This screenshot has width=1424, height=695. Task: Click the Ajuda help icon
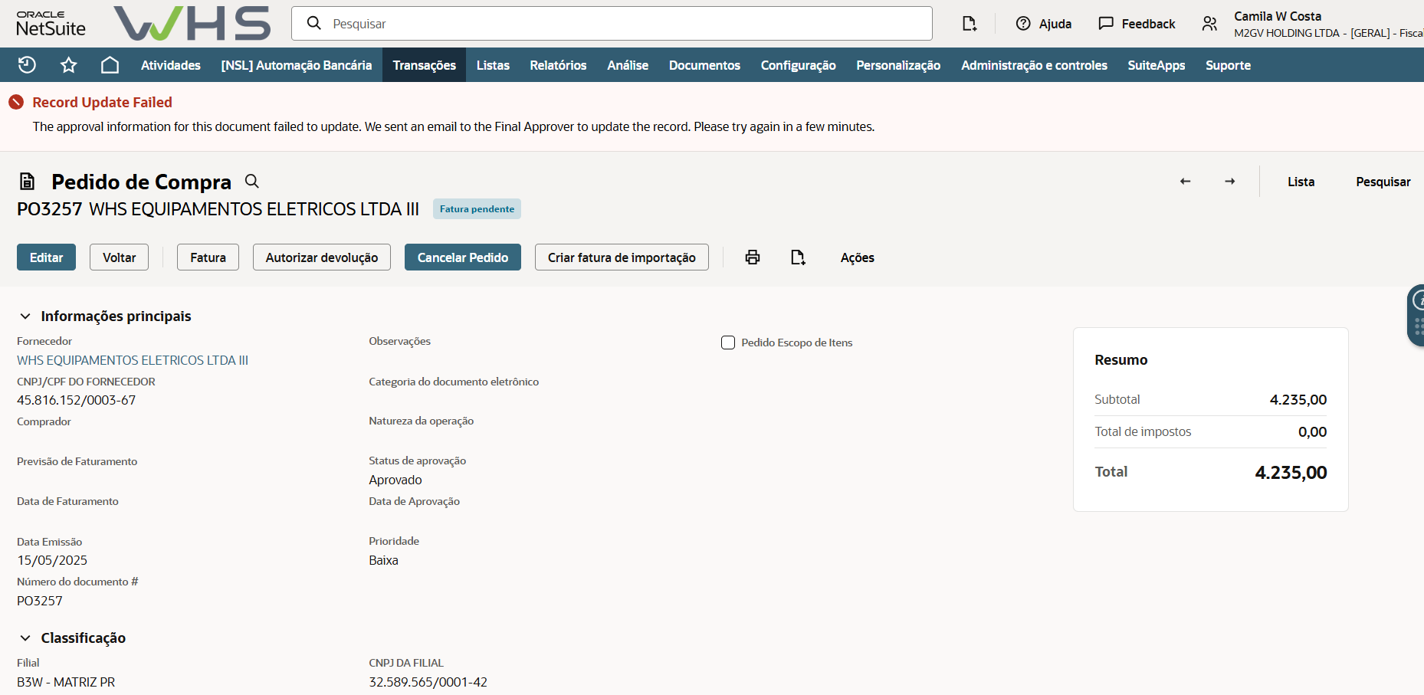[x=1023, y=24]
